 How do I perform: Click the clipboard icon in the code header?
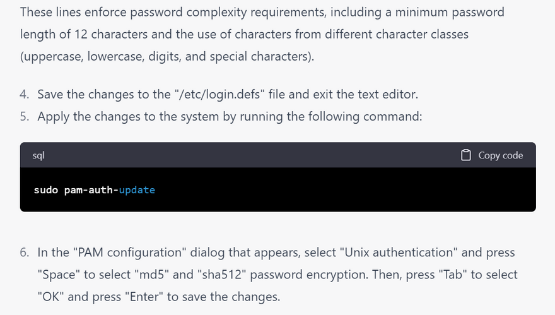[x=466, y=155]
